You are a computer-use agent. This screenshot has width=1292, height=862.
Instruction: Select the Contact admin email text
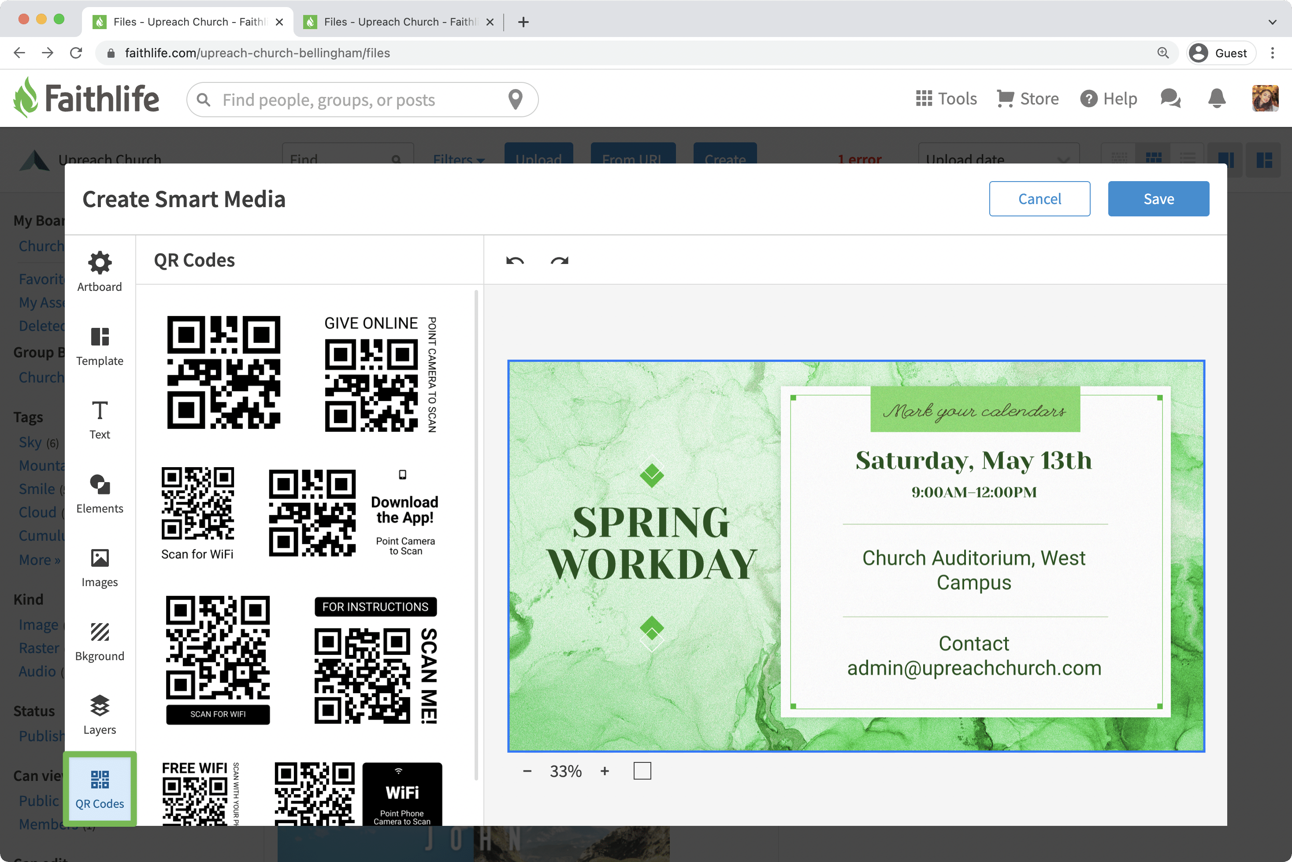[973, 655]
